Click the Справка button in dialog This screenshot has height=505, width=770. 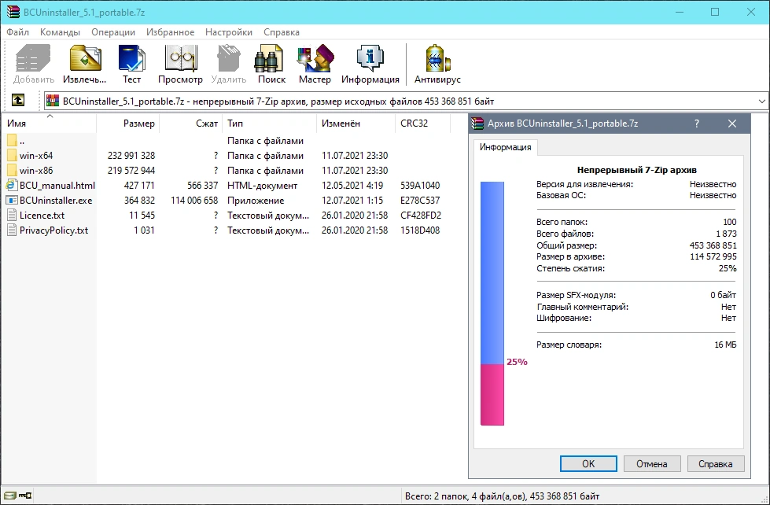(716, 464)
